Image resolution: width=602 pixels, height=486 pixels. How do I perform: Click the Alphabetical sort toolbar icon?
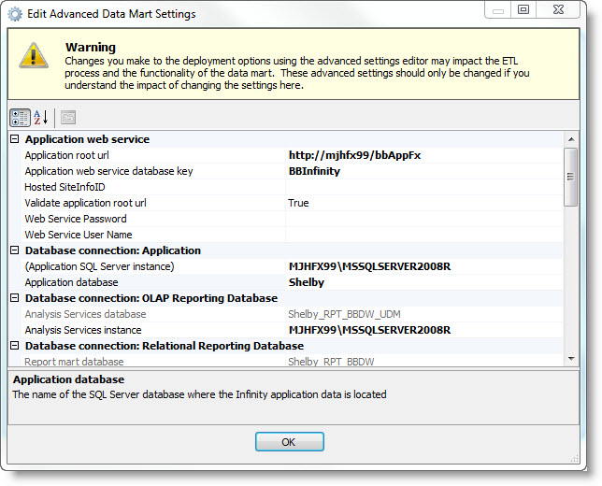pos(41,117)
